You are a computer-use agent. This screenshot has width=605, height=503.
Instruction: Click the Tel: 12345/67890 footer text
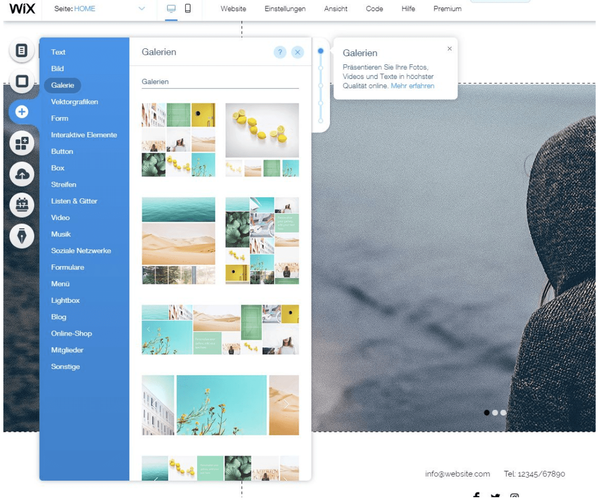(x=534, y=474)
